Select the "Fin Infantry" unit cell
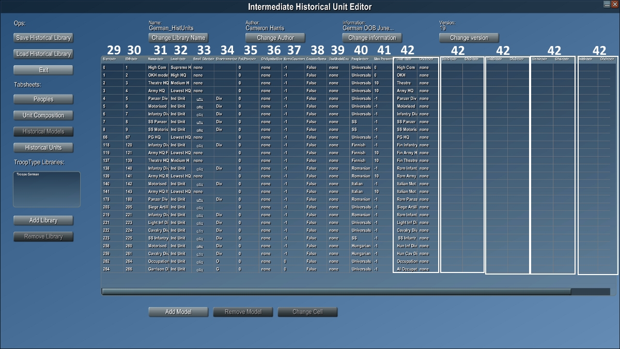This screenshot has width=620, height=349. tap(407, 145)
